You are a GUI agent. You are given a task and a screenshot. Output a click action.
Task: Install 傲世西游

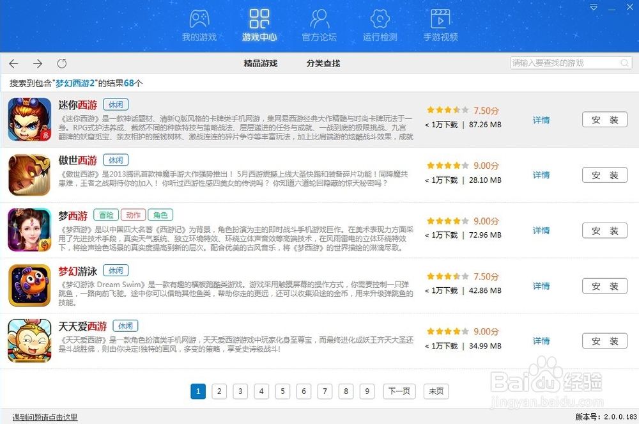(x=604, y=175)
